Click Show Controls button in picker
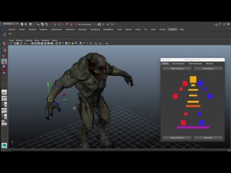The image size is (231, 173). [x=177, y=68]
